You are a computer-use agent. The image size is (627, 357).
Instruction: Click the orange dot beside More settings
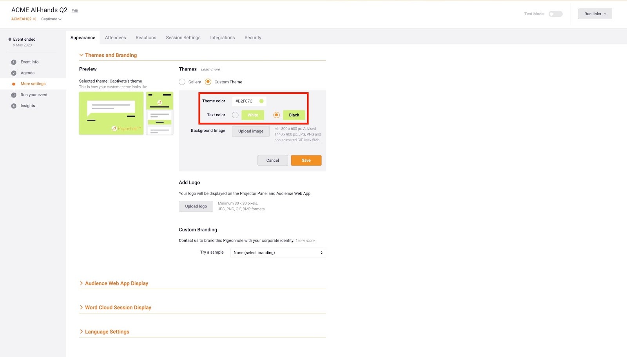click(x=14, y=84)
